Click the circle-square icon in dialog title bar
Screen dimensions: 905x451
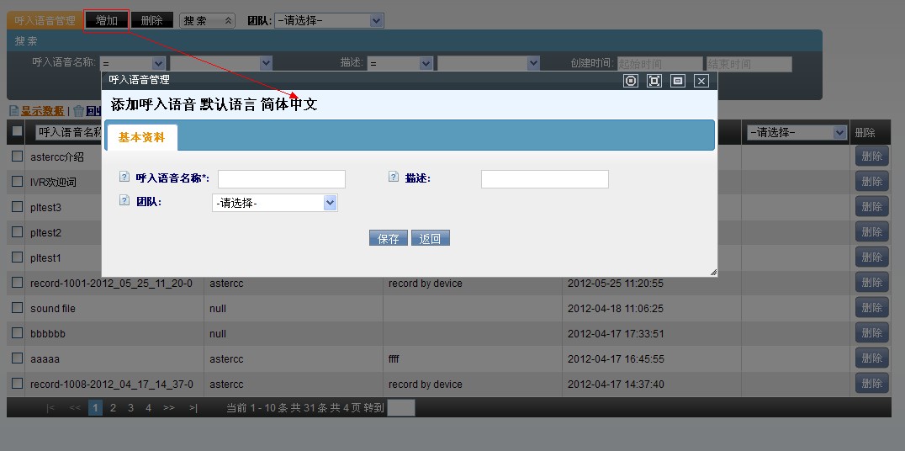631,81
